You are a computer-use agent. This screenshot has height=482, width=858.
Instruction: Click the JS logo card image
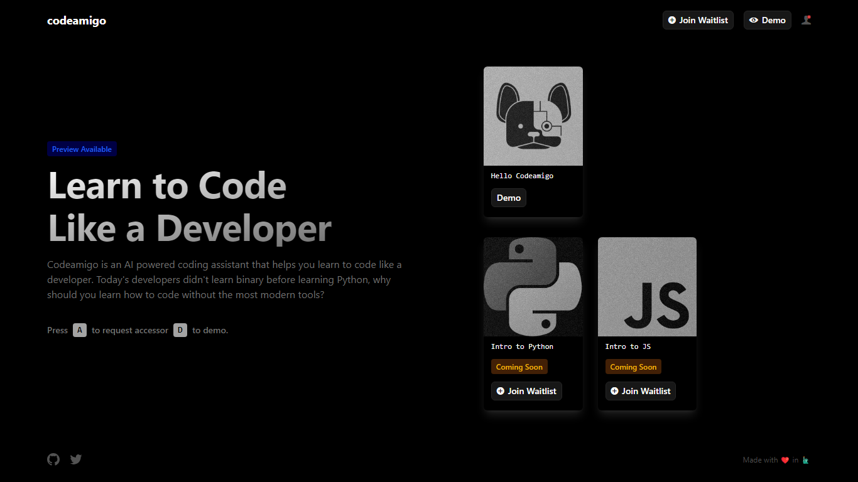pyautogui.click(x=647, y=287)
